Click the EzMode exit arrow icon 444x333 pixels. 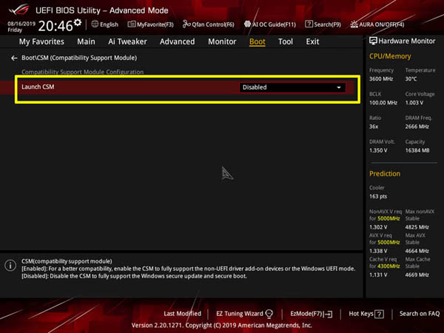coord(328,314)
